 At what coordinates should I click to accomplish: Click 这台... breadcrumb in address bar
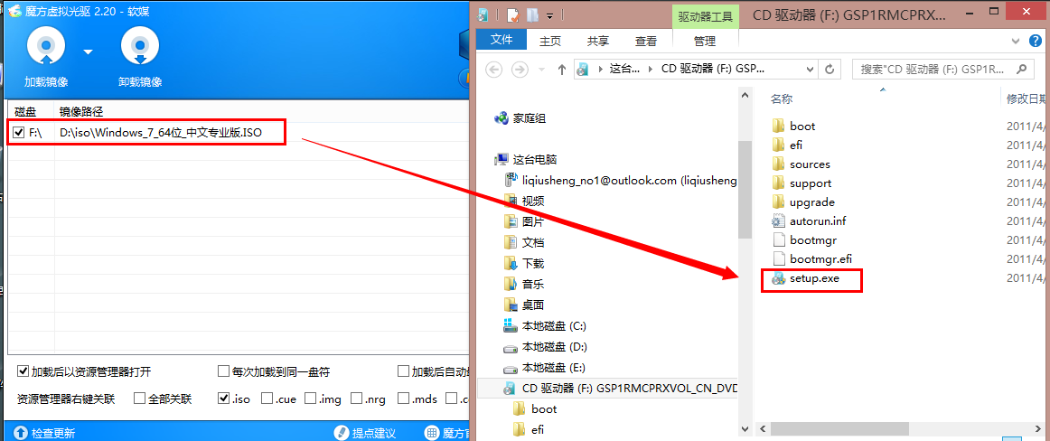(x=624, y=69)
